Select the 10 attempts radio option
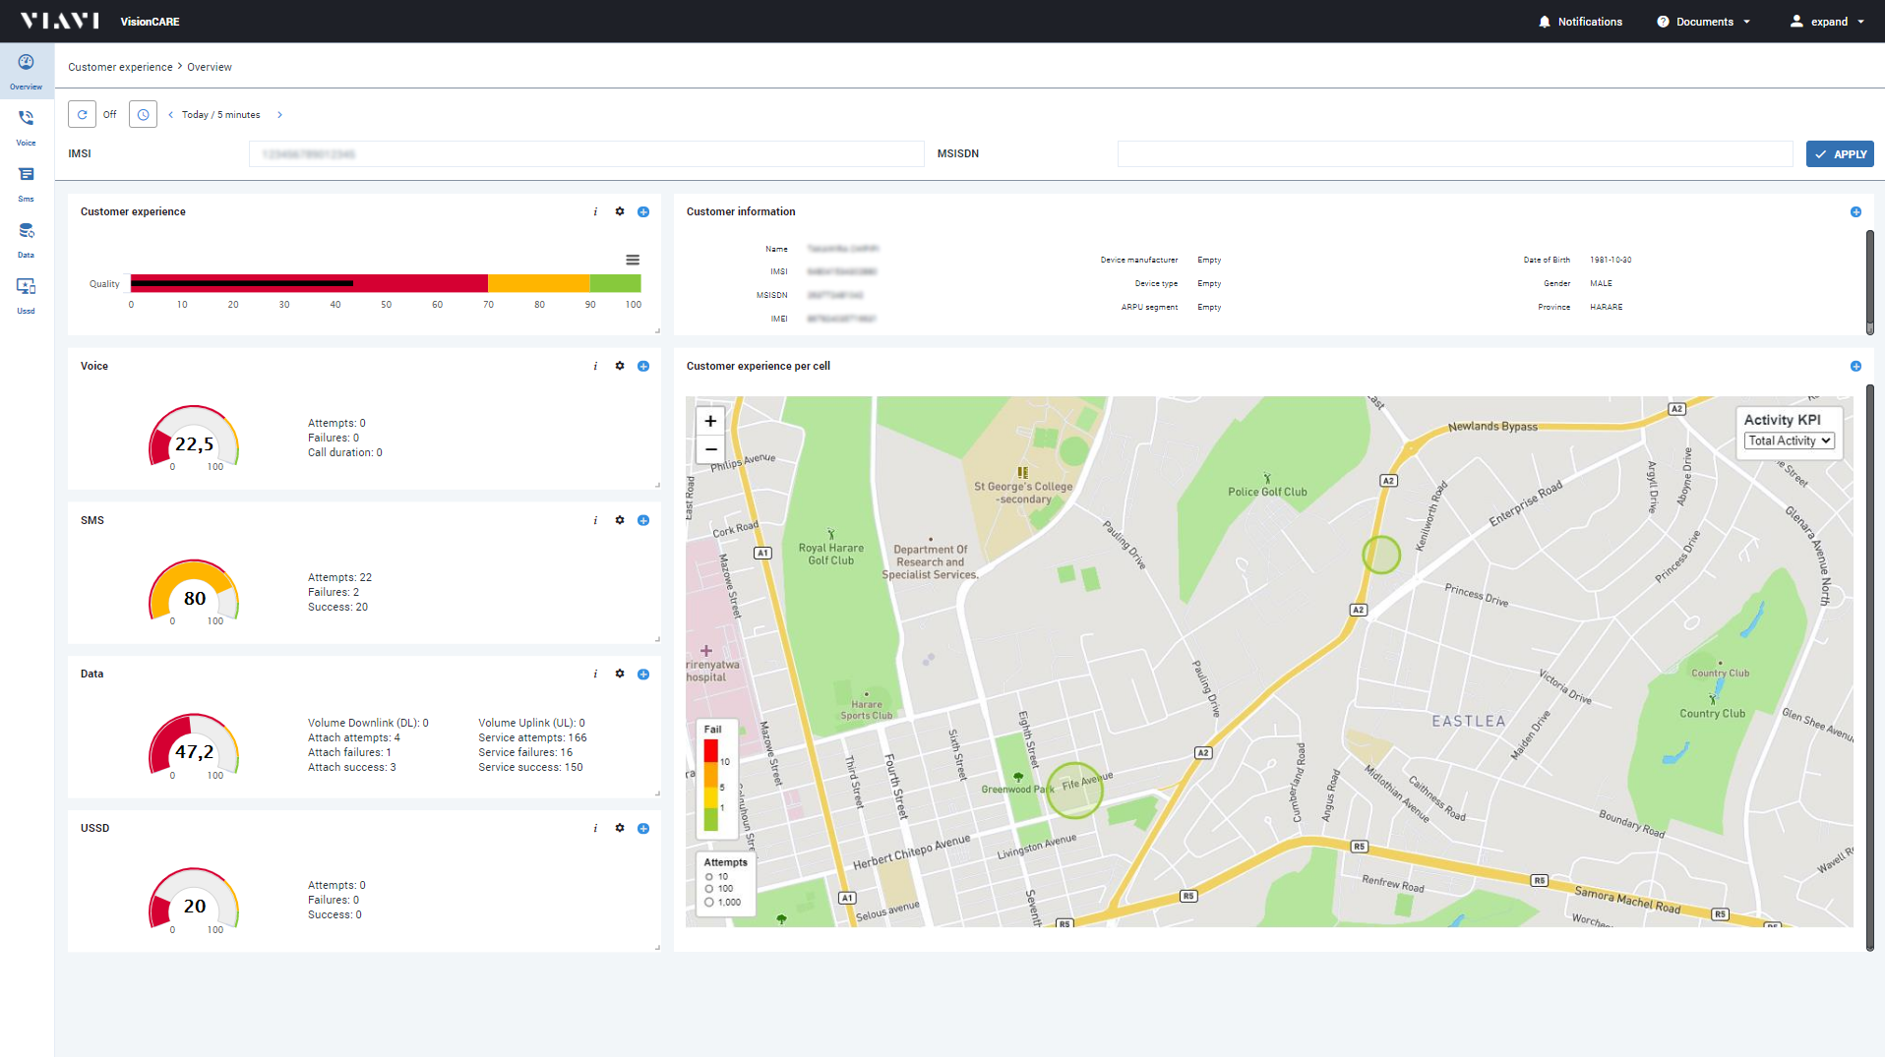Image resolution: width=1885 pixels, height=1057 pixels. [x=709, y=877]
